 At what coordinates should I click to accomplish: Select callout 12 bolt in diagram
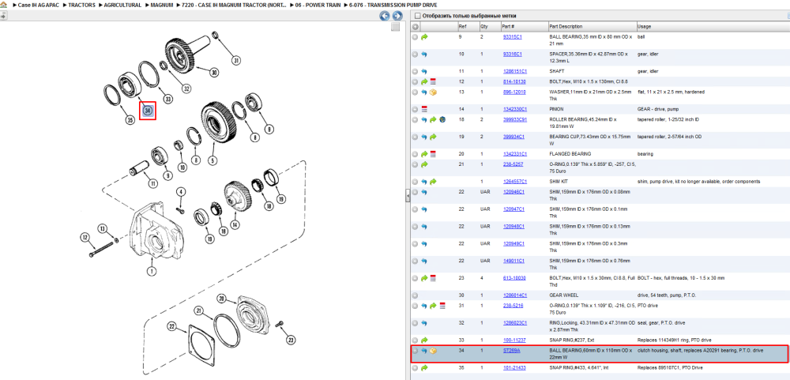pyautogui.click(x=85, y=236)
